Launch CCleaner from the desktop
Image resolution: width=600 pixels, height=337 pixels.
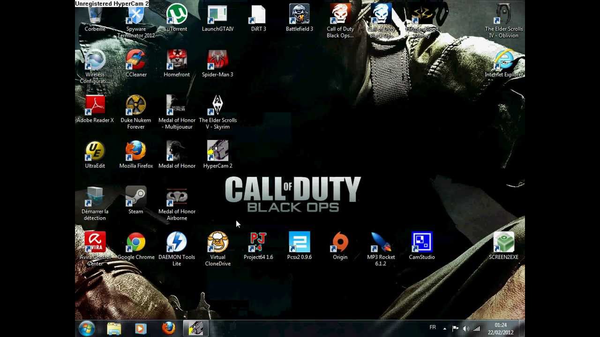point(136,64)
